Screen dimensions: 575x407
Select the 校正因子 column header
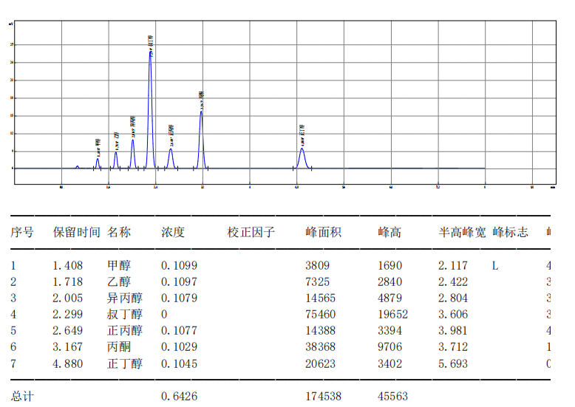[x=251, y=232]
